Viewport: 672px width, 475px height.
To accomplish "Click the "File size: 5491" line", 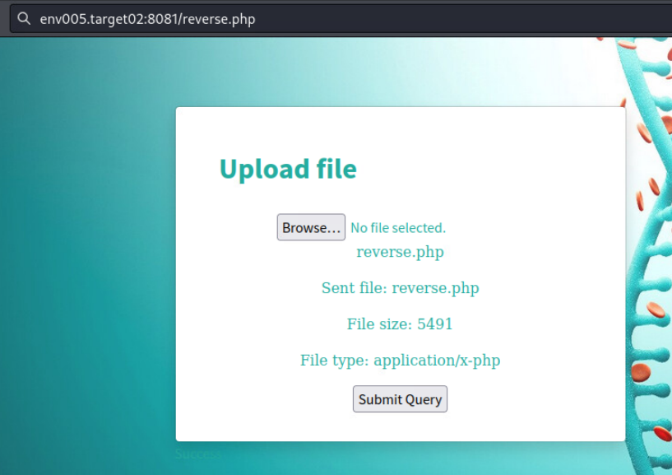I will [400, 324].
